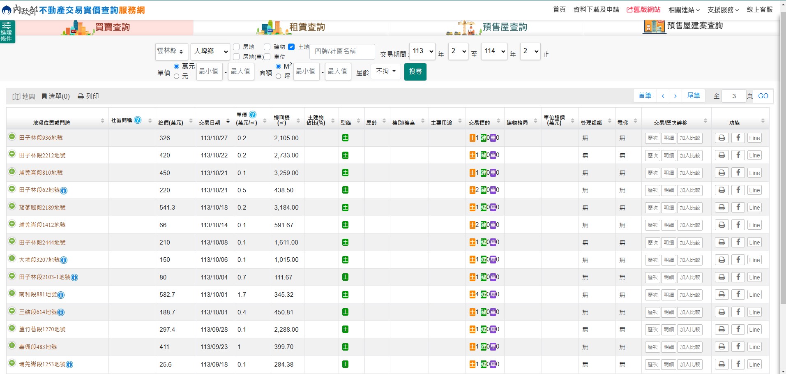This screenshot has width=786, height=374.
Task: Click the help icon beside 社區簡稱 header
Action: pos(138,120)
